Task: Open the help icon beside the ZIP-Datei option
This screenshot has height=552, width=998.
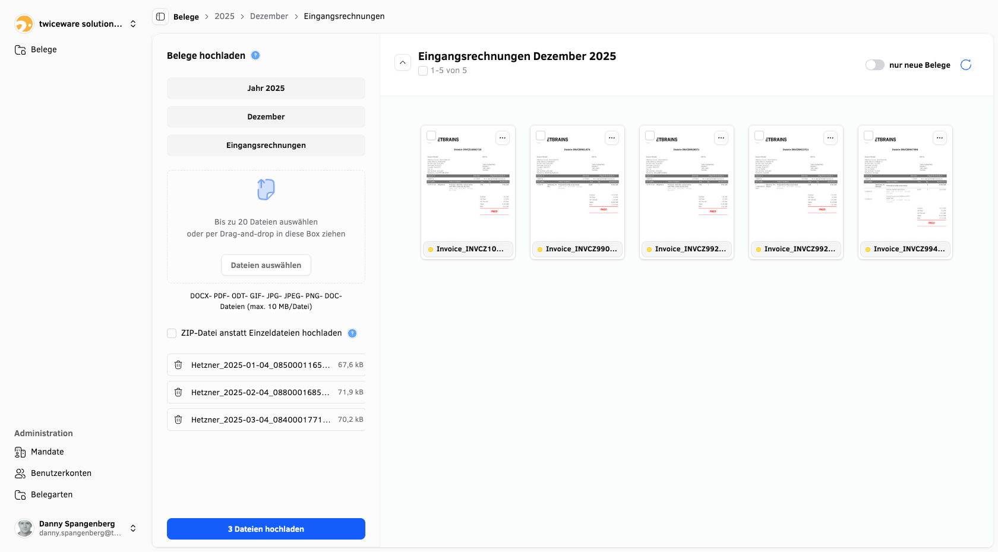Action: click(x=352, y=333)
